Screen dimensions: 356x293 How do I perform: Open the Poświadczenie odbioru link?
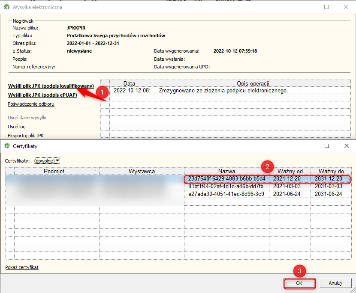click(x=31, y=104)
